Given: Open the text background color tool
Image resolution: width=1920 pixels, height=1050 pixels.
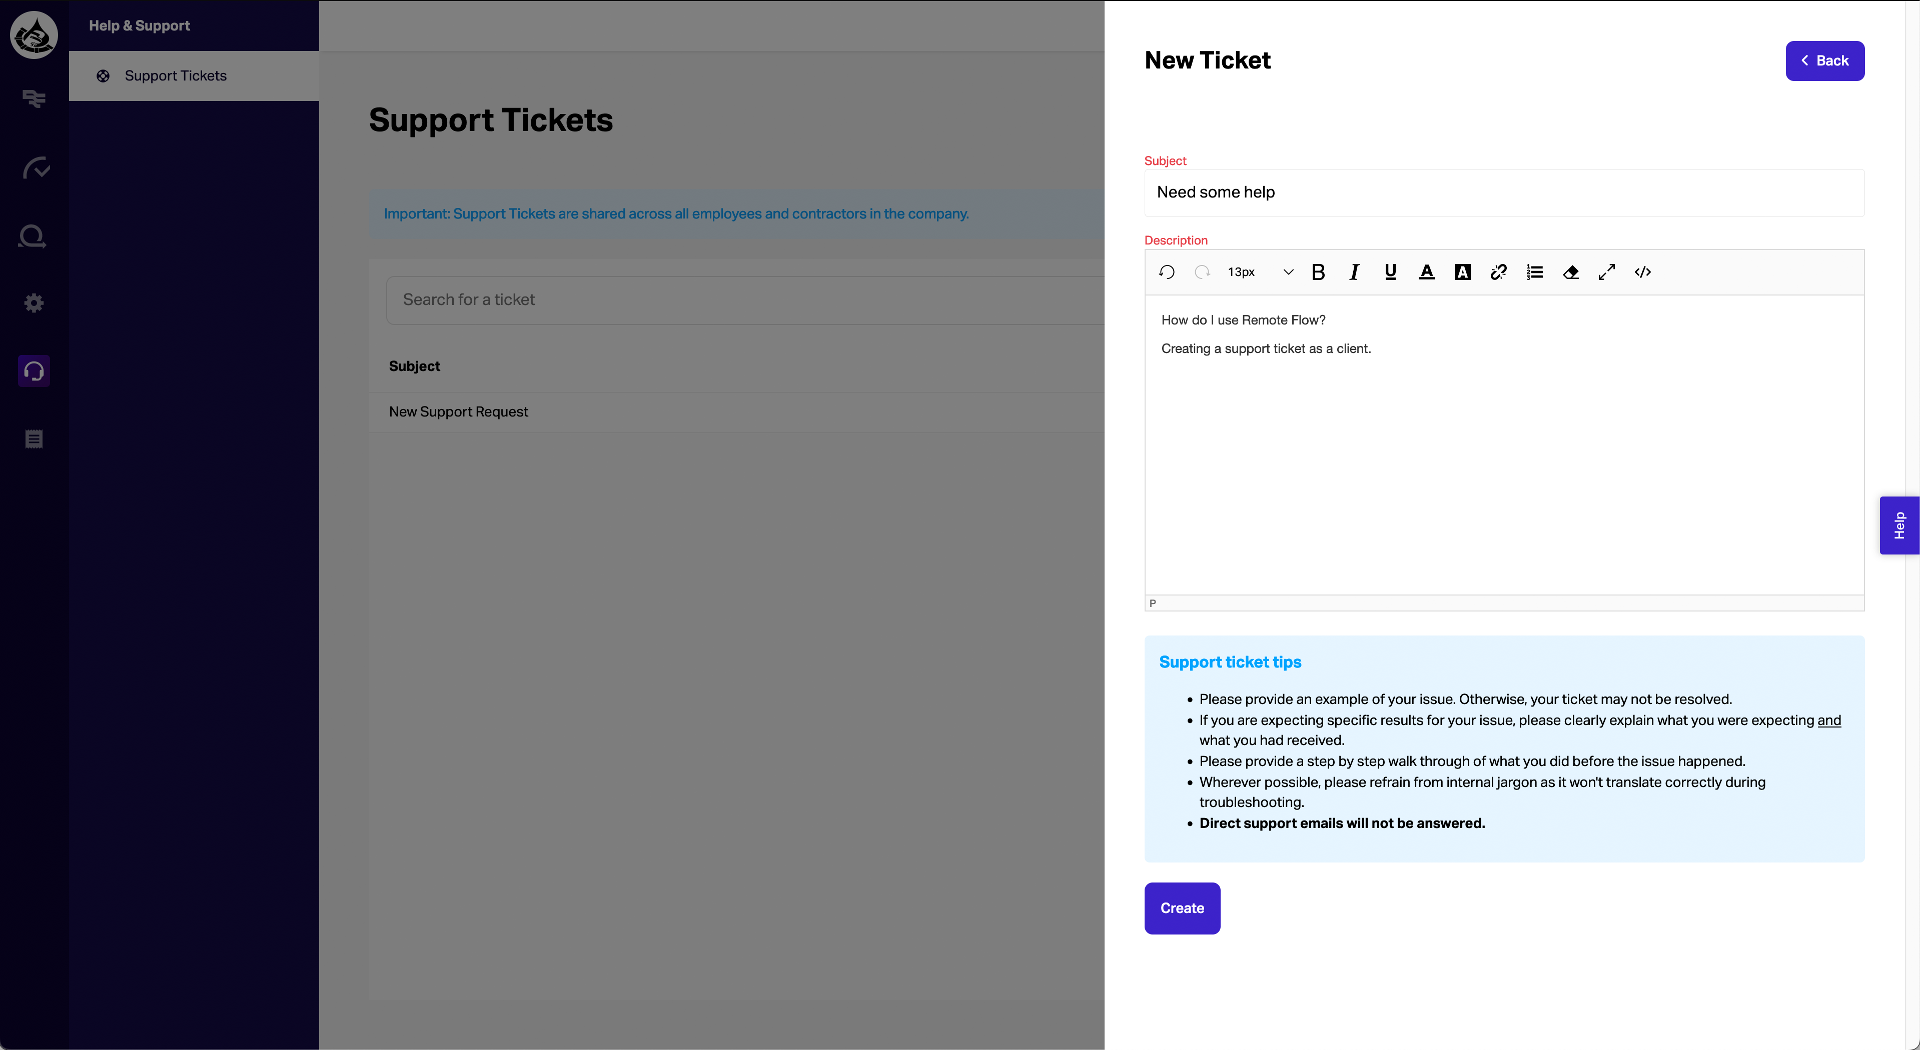Looking at the screenshot, I should point(1462,272).
